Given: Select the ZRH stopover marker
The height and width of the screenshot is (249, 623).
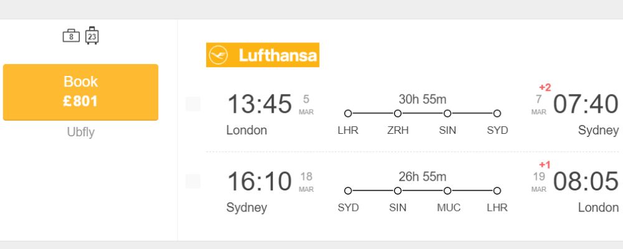Looking at the screenshot, I should coord(397,113).
